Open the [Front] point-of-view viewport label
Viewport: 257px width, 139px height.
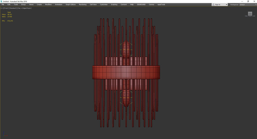click(x=5, y=8)
